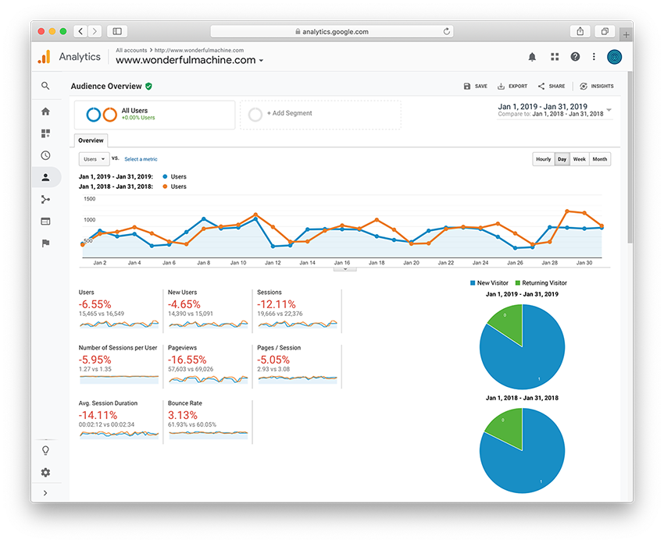This screenshot has height=543, width=664.
Task: Go back in Safari
Action: coord(80,31)
